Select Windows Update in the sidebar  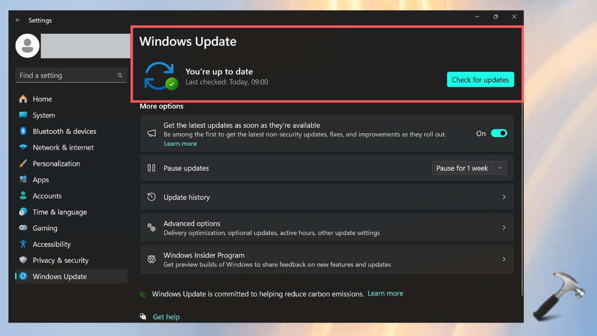click(x=72, y=276)
